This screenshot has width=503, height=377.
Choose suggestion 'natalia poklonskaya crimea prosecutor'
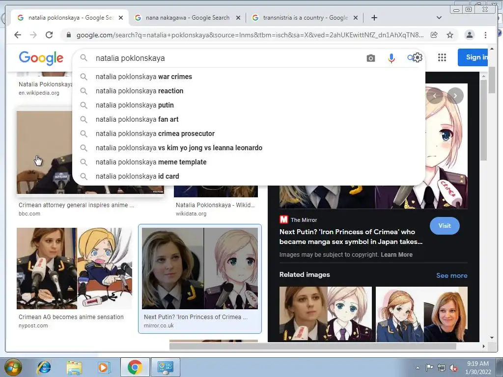tap(249, 134)
